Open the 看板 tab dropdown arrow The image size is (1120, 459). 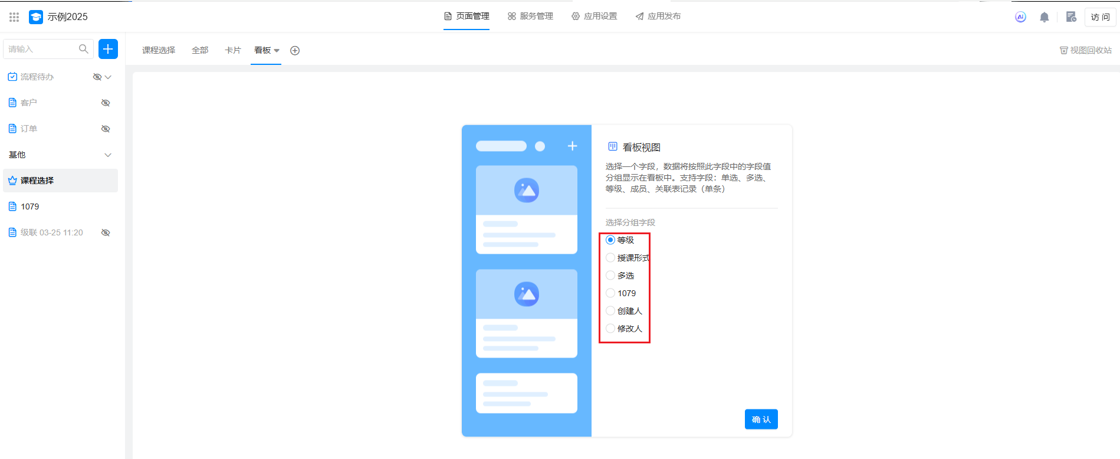277,51
